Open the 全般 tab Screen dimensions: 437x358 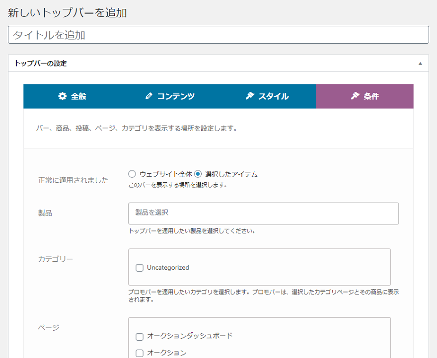point(72,96)
